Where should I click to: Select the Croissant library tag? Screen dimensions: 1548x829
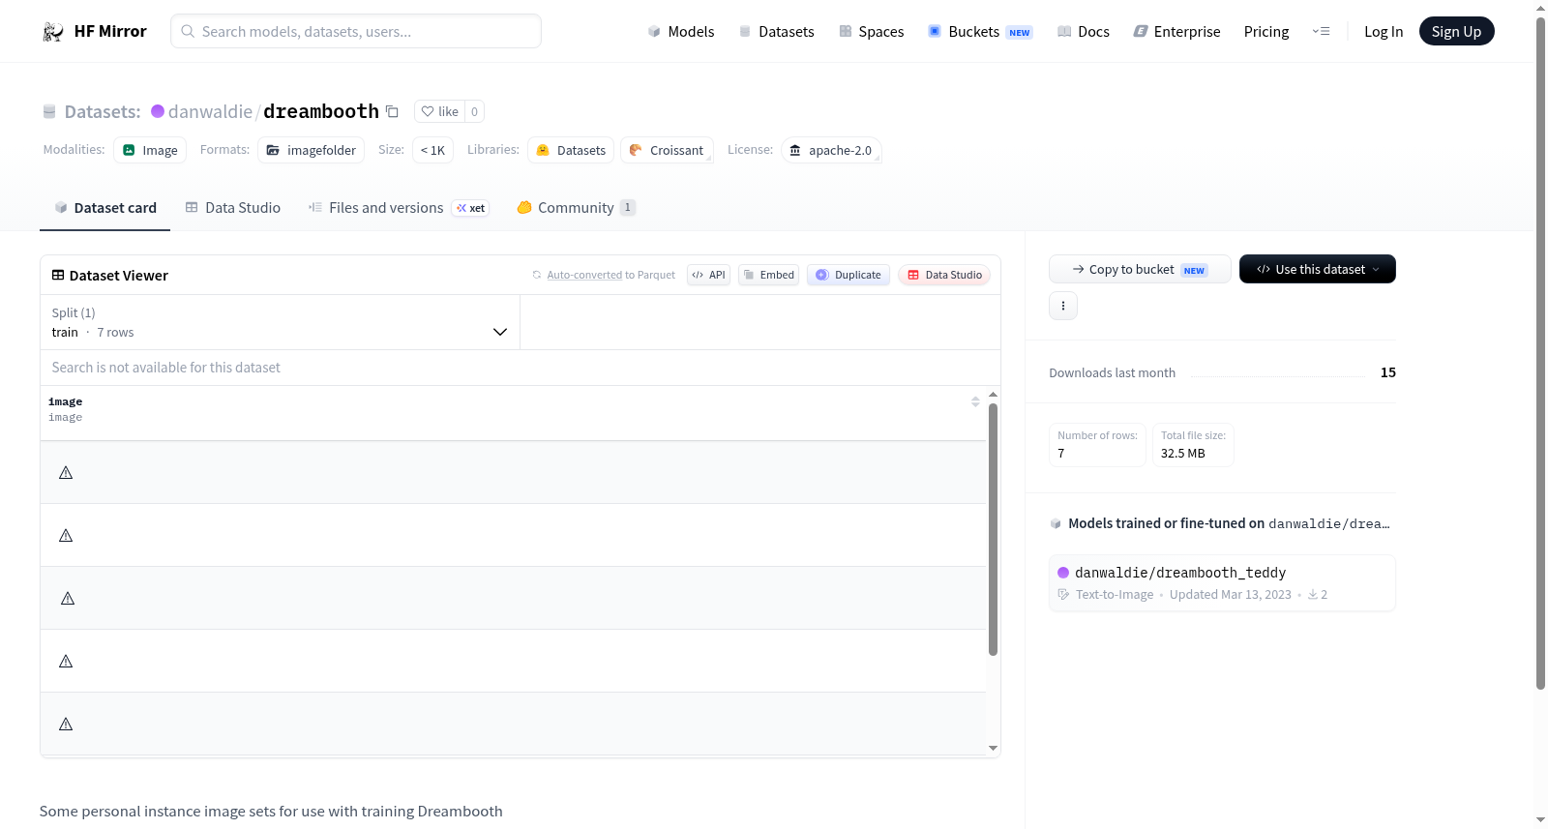667,150
